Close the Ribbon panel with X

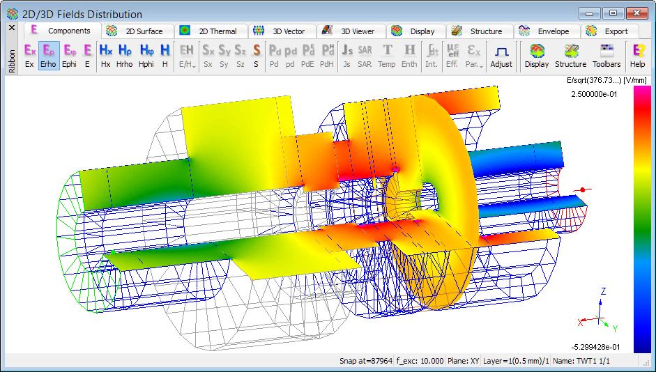[12, 28]
